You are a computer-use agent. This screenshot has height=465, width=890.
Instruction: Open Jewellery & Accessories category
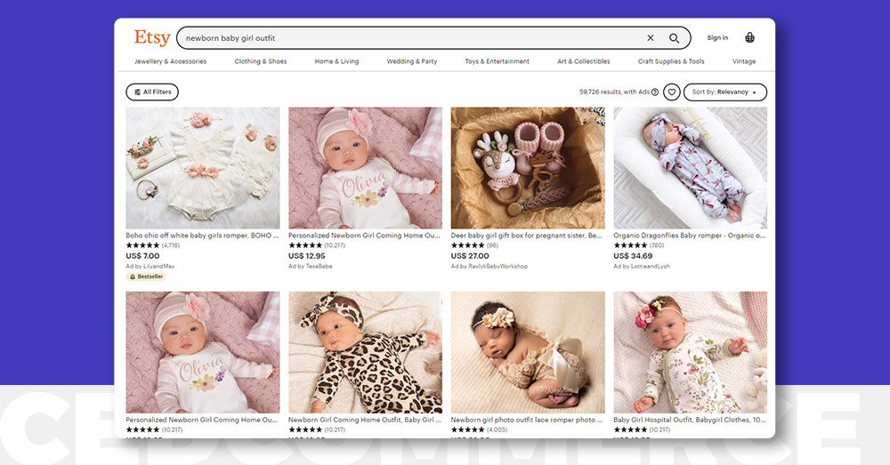(170, 61)
